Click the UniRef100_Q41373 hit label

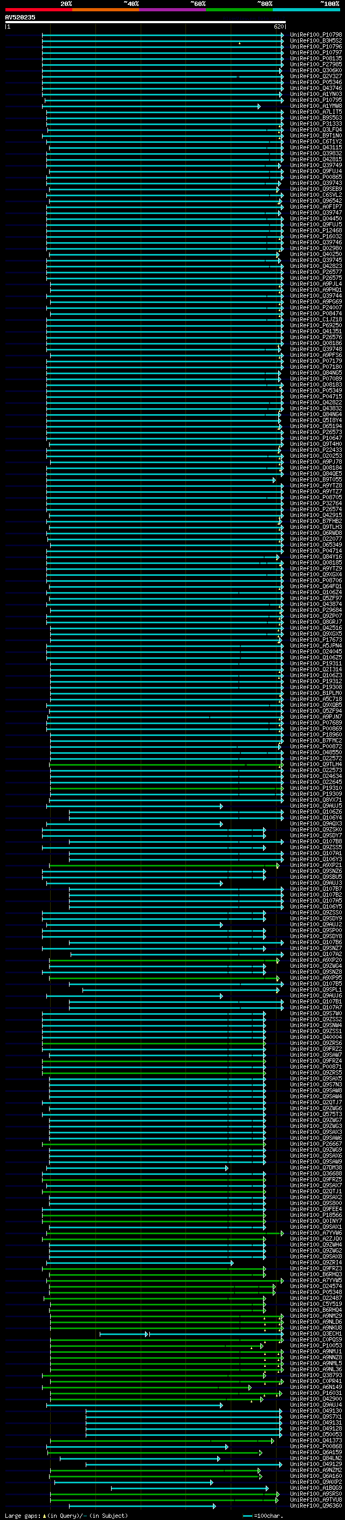[316, 1440]
